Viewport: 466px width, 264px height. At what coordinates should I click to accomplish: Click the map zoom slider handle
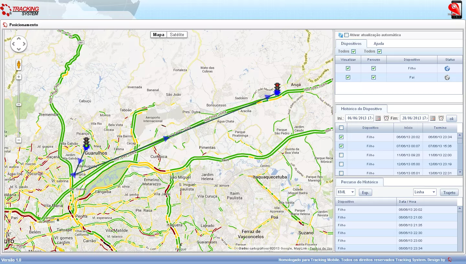click(19, 105)
